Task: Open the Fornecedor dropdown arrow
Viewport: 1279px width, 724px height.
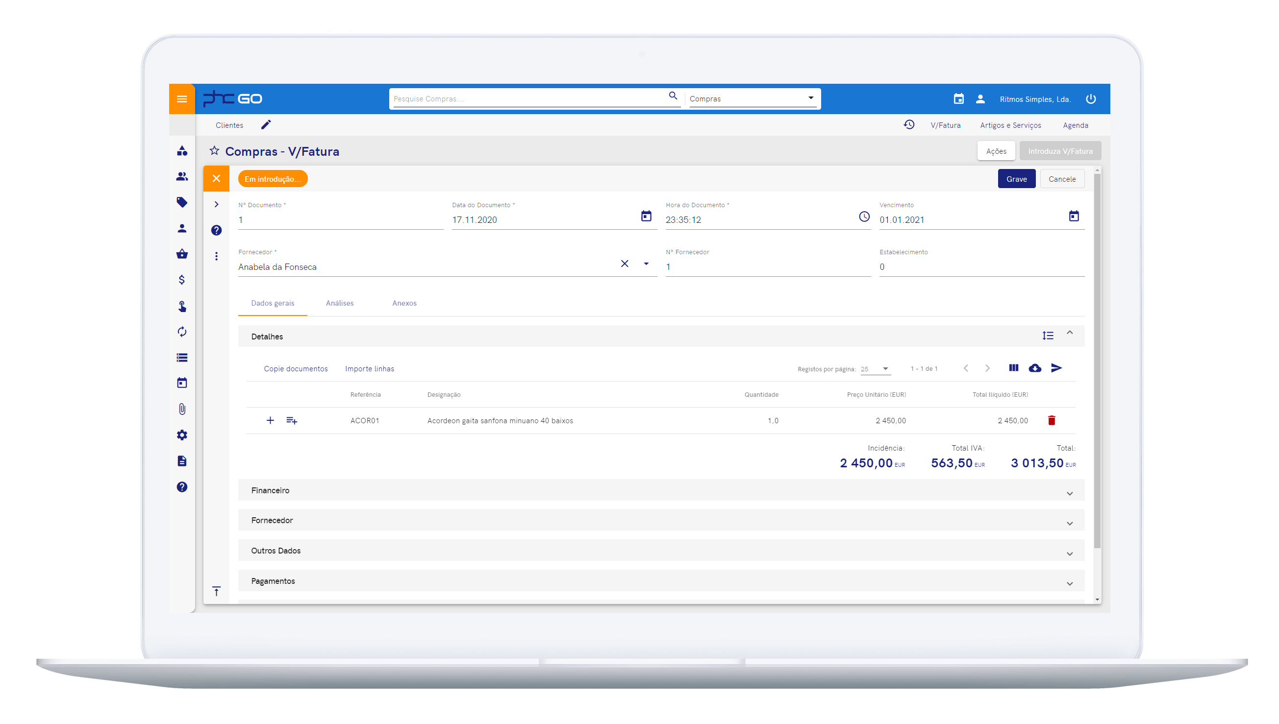Action: click(646, 264)
